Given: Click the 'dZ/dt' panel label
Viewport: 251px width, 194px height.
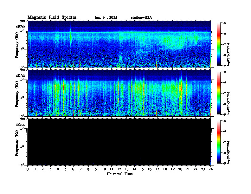Looking at the screenshot, I should point(20,124).
